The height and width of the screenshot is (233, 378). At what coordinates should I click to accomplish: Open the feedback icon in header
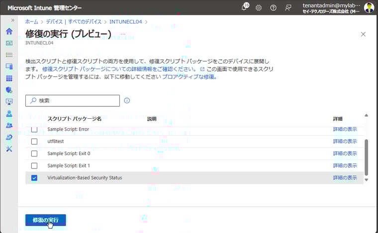288,8
